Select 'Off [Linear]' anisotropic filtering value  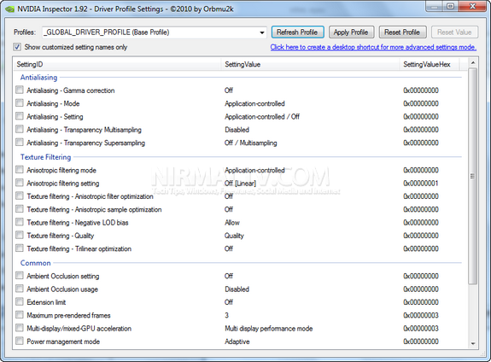click(240, 184)
